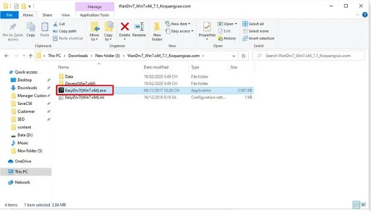Switch to the View tab

click(x=66, y=15)
